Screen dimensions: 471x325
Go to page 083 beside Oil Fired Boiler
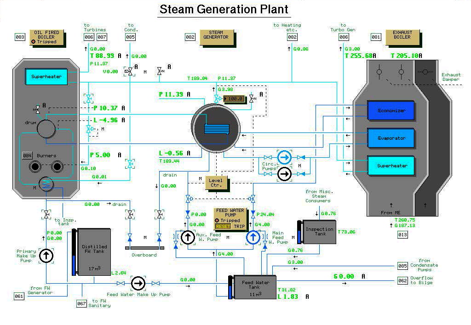20,37
